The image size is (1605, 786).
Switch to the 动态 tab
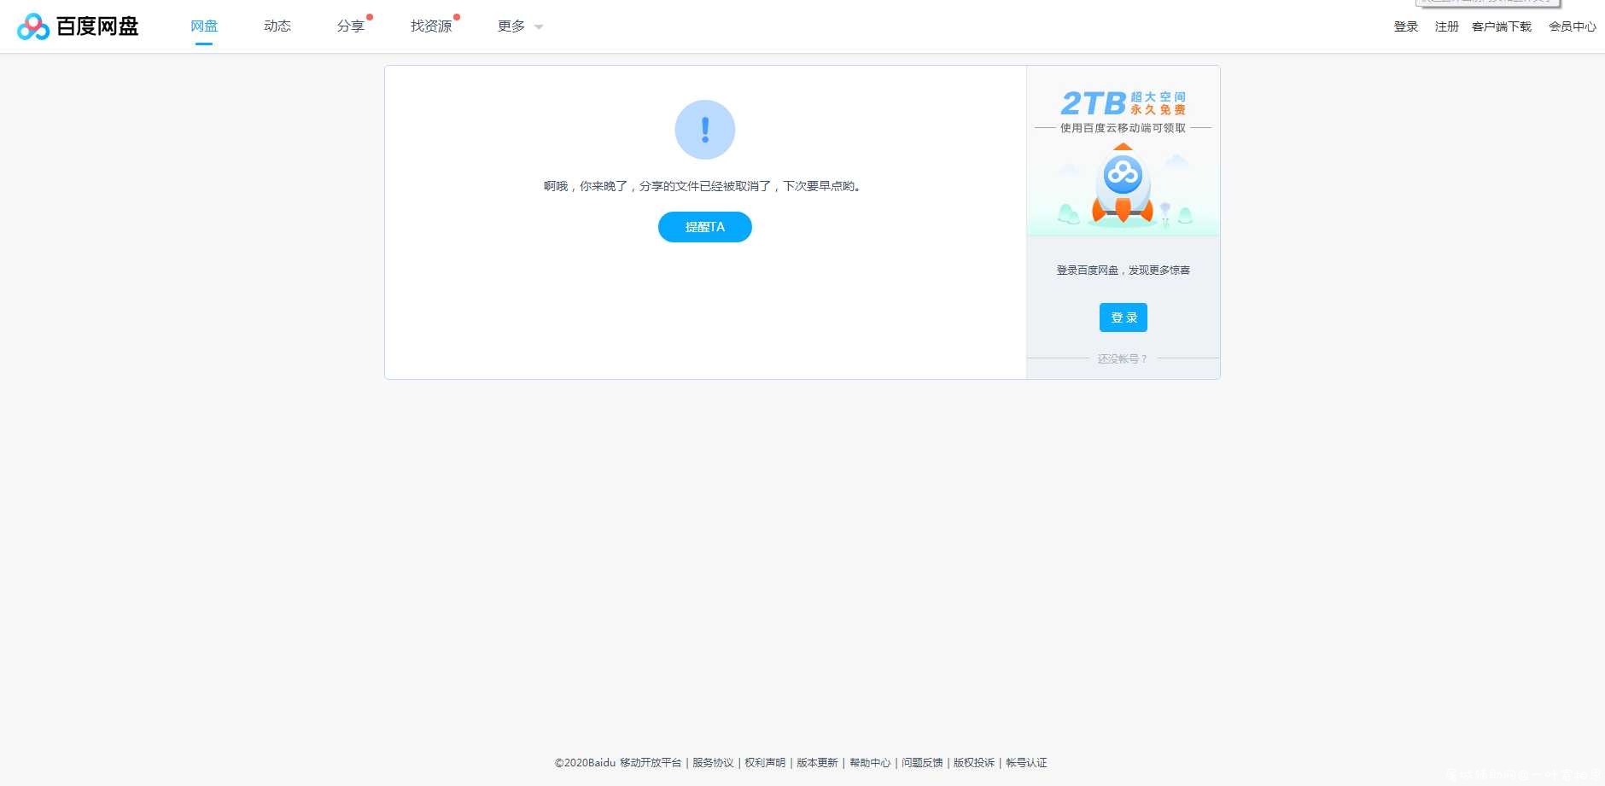point(277,26)
